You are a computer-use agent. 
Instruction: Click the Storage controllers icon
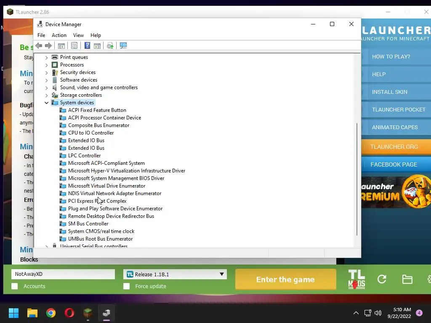55,95
